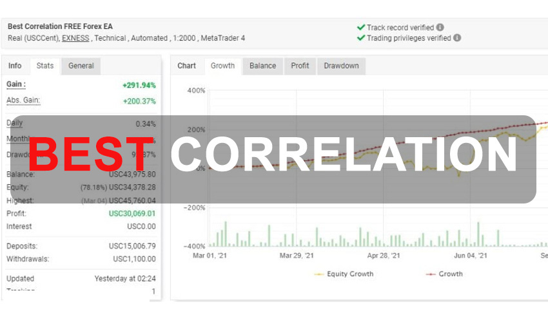Click the Abs. Gain label
This screenshot has height=322, width=548.
[23, 100]
